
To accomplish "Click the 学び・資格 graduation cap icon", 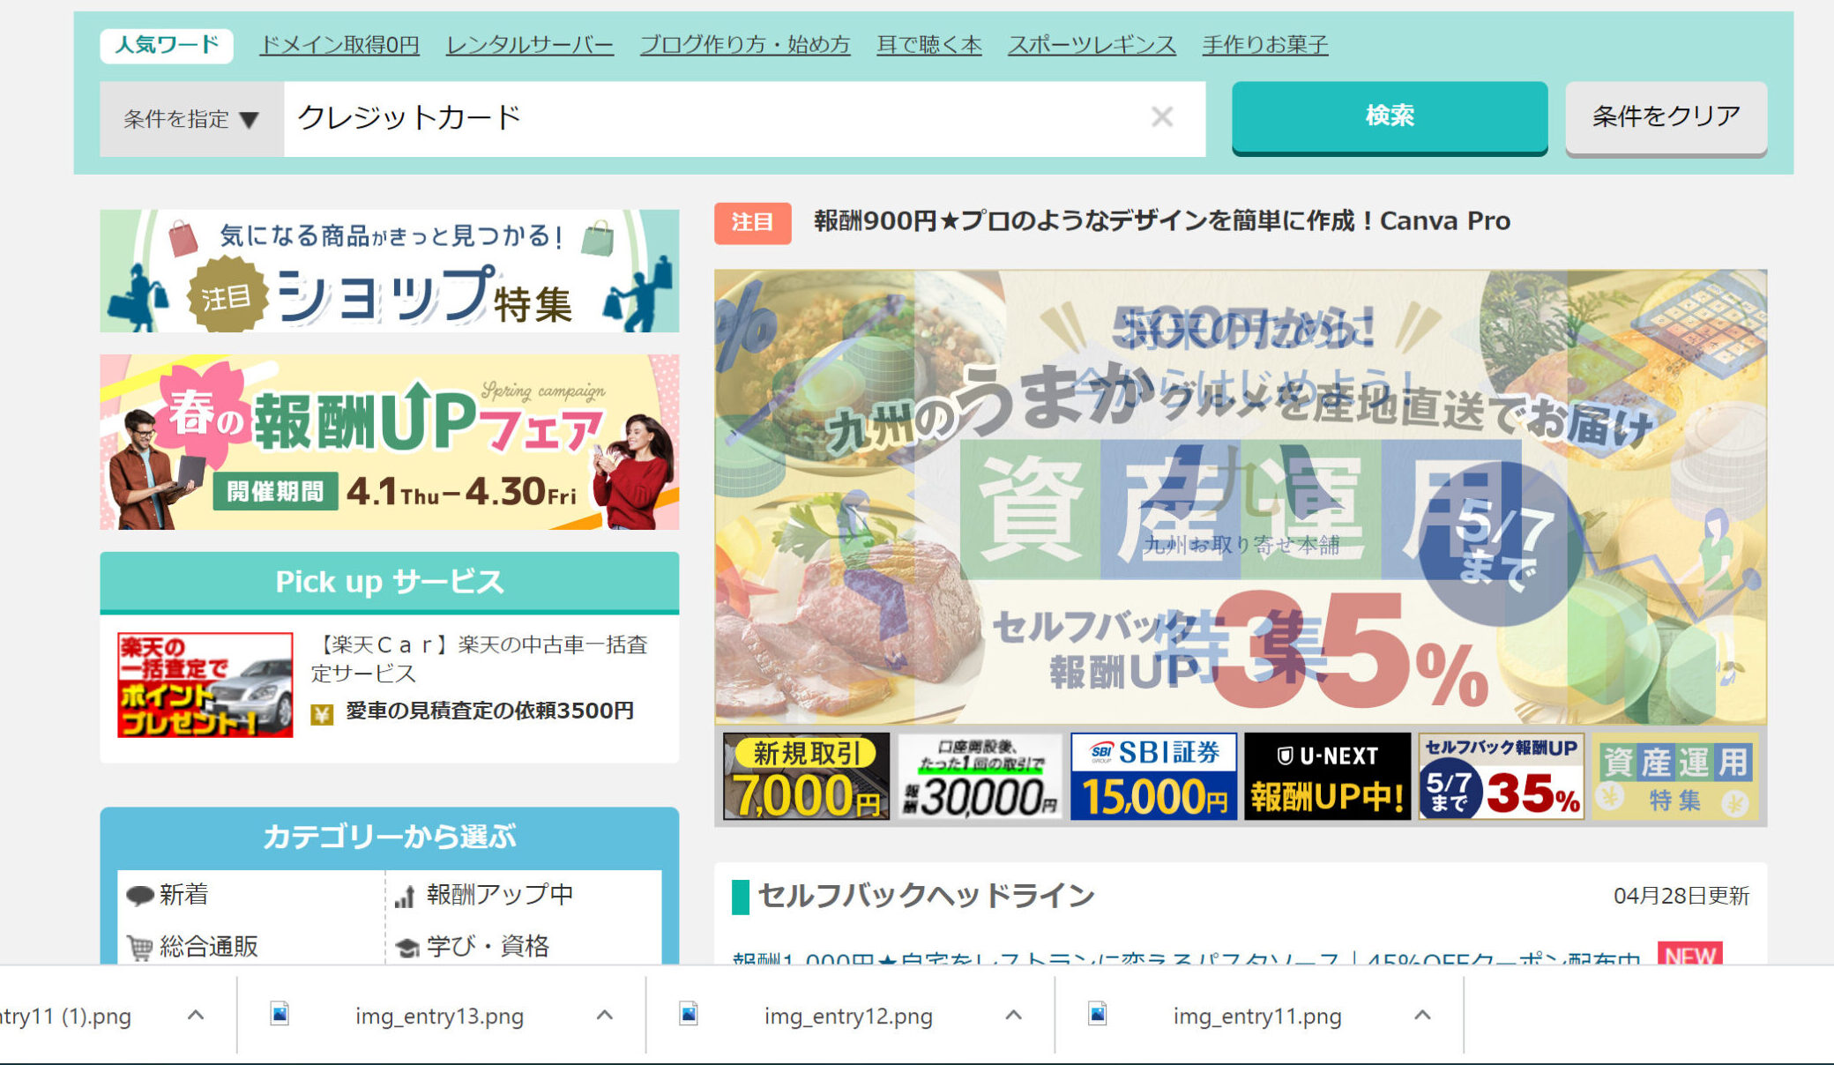I will 406,948.
